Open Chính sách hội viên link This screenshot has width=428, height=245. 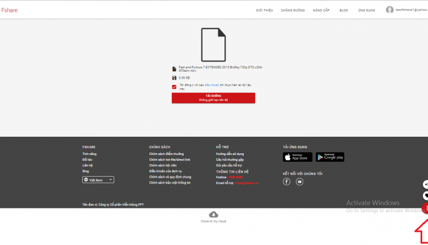tap(163, 165)
